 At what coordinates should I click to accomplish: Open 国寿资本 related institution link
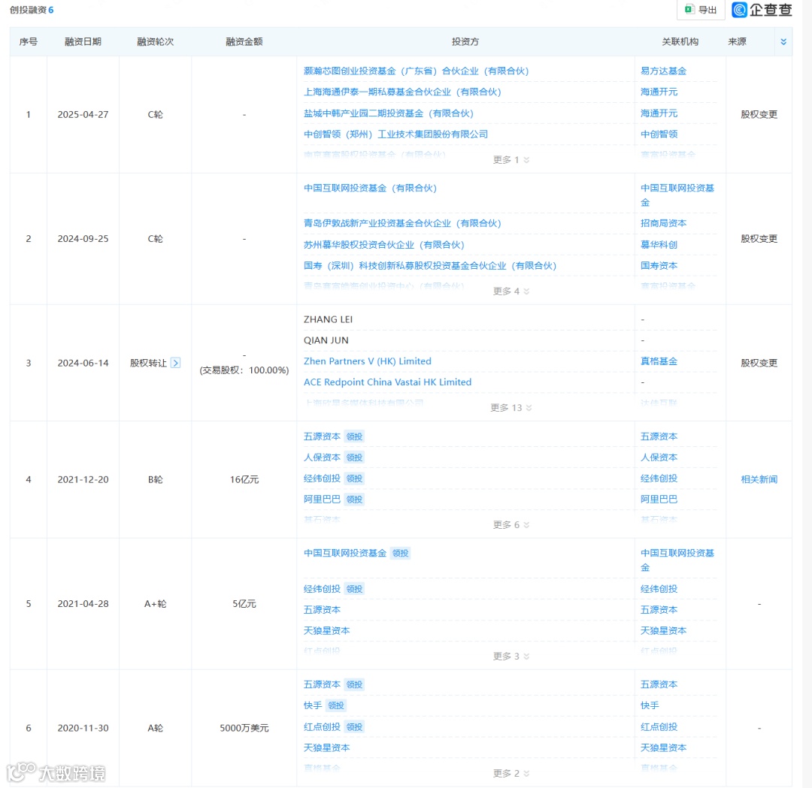[659, 265]
